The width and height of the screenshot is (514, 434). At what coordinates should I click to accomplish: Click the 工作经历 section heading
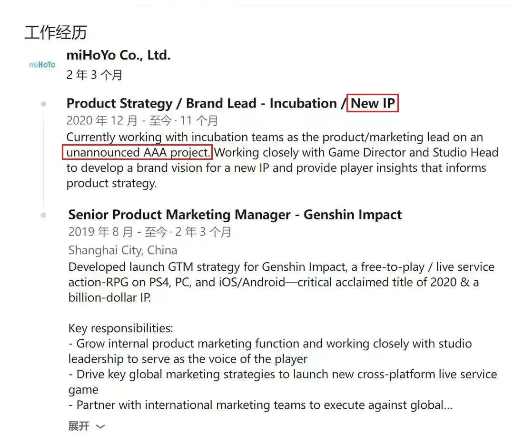click(x=56, y=32)
